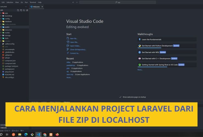Open Task View in the taskbar
203x137 pixels.
7,135
